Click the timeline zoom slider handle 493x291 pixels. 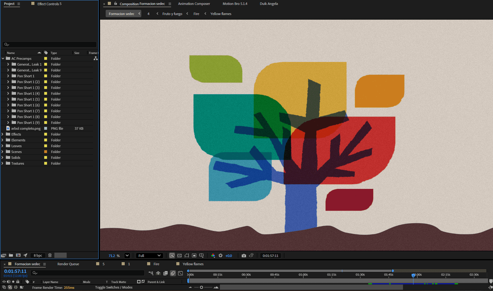tap(202, 287)
